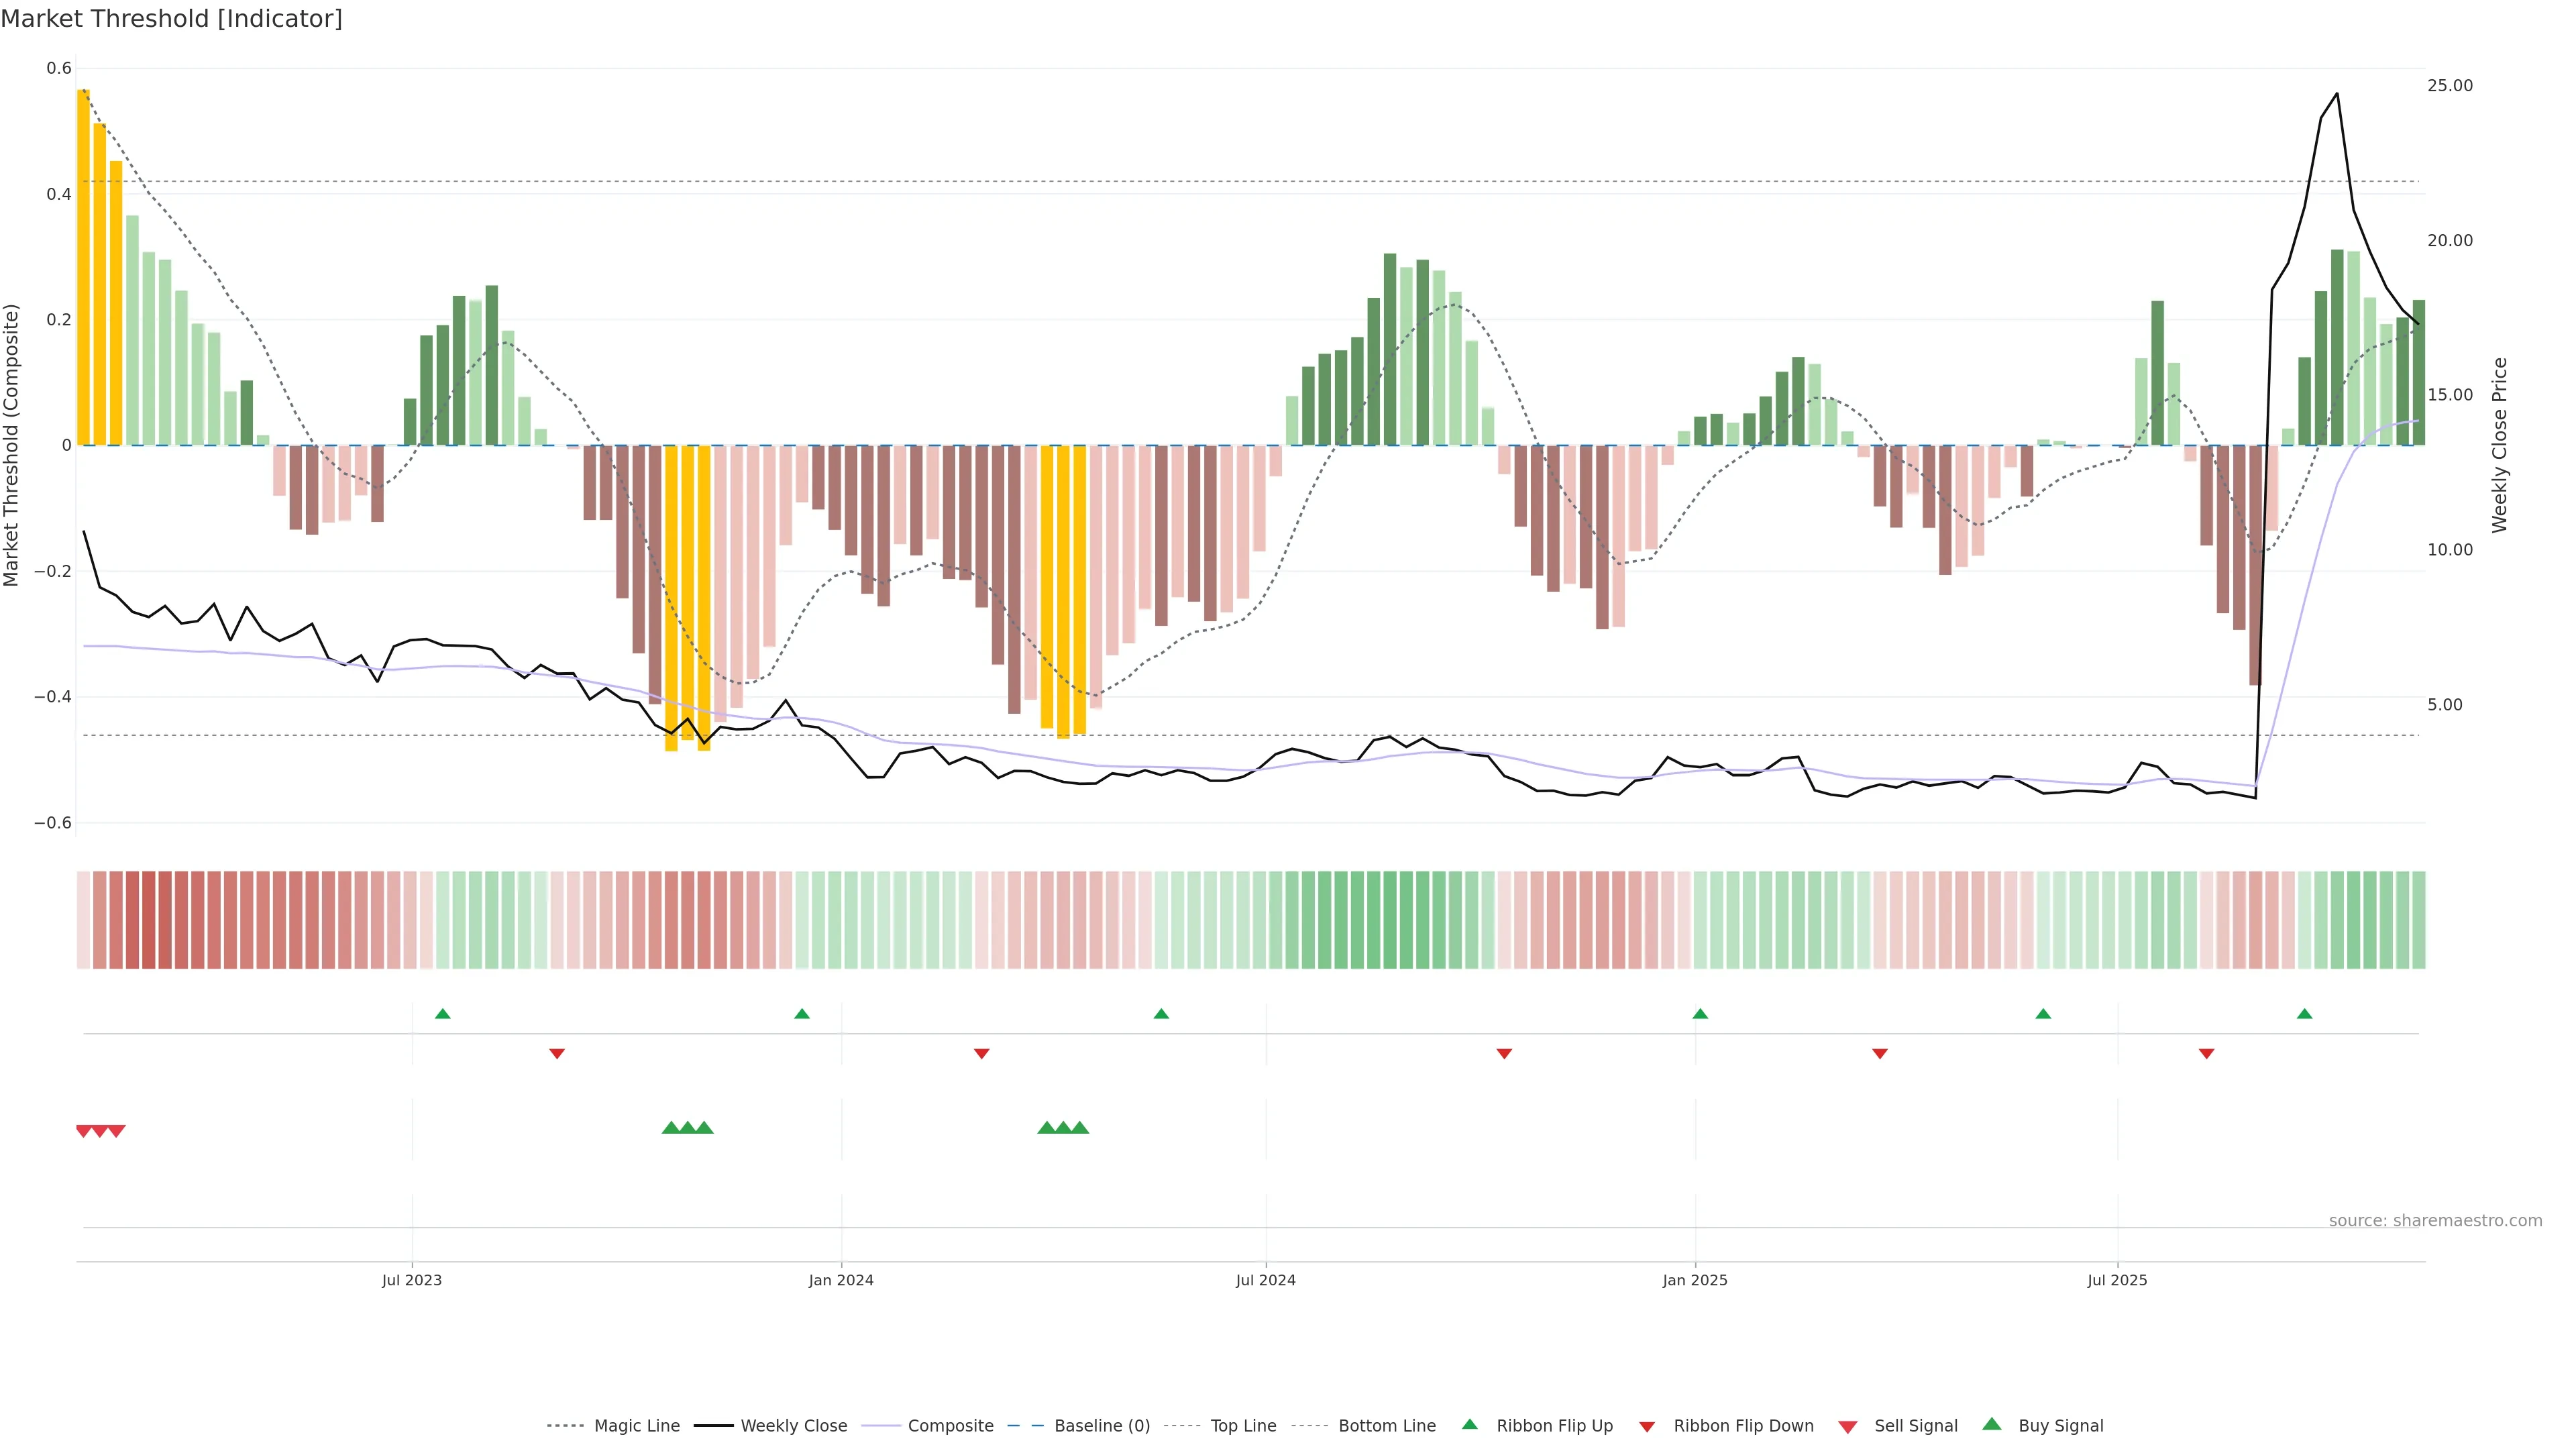2576x1449 pixels.
Task: Click the Jul 2024 x-axis label
Action: pyautogui.click(x=1265, y=1280)
